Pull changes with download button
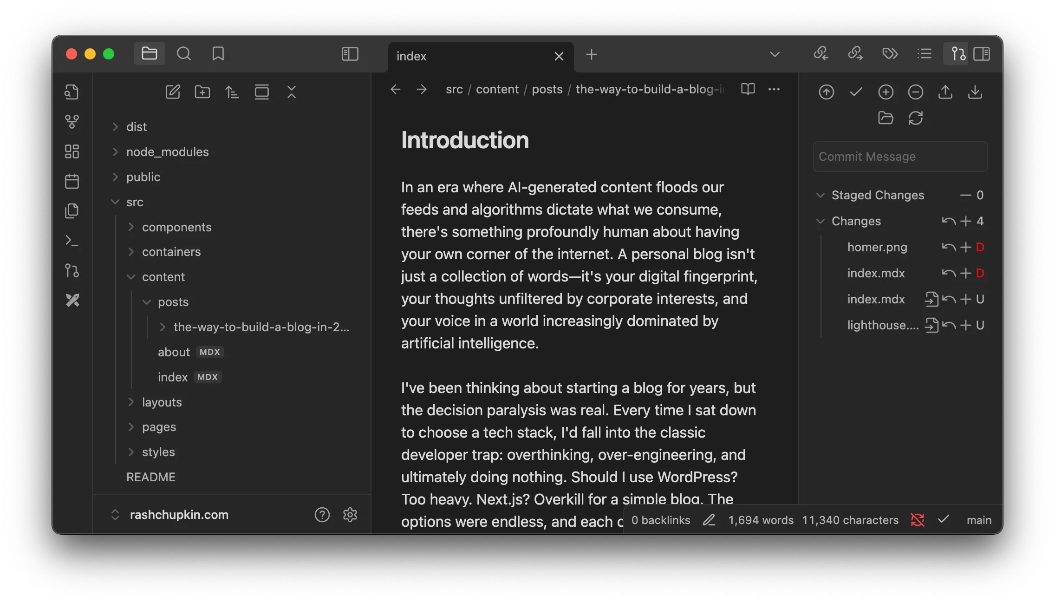The width and height of the screenshot is (1055, 603). pyautogui.click(x=975, y=92)
